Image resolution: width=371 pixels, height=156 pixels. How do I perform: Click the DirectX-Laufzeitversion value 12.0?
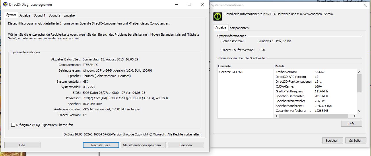(x=262, y=50)
